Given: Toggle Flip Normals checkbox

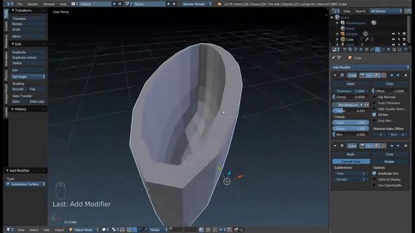Looking at the screenshot, I should [374, 97].
